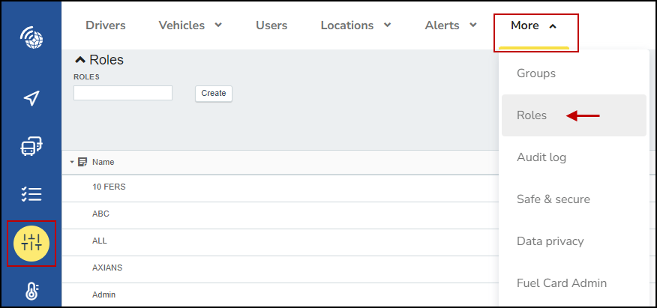Click the column chooser icon beside Name

82,162
